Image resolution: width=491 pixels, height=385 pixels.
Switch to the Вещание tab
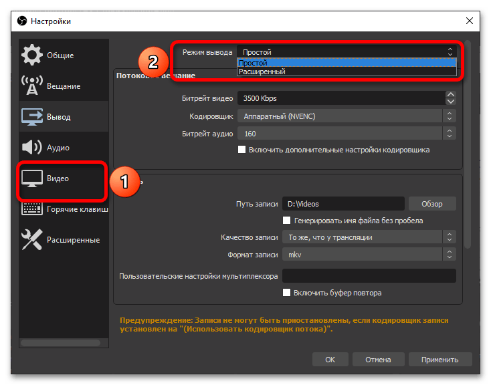click(x=64, y=86)
